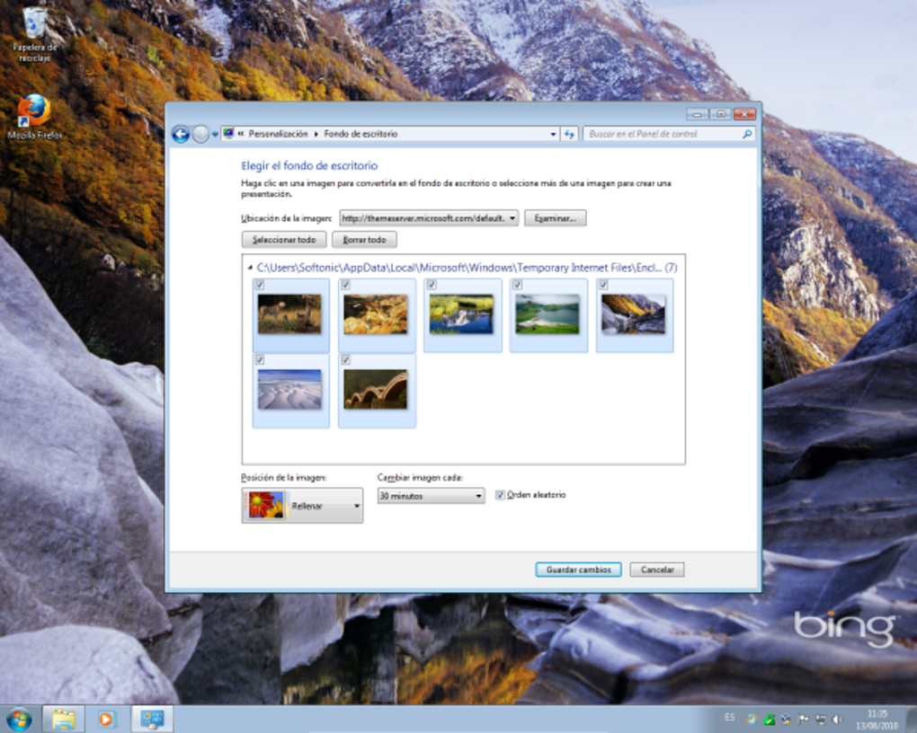917x733 pixels.
Task: Launch Windows Media Player from the taskbar
Action: click(108, 719)
